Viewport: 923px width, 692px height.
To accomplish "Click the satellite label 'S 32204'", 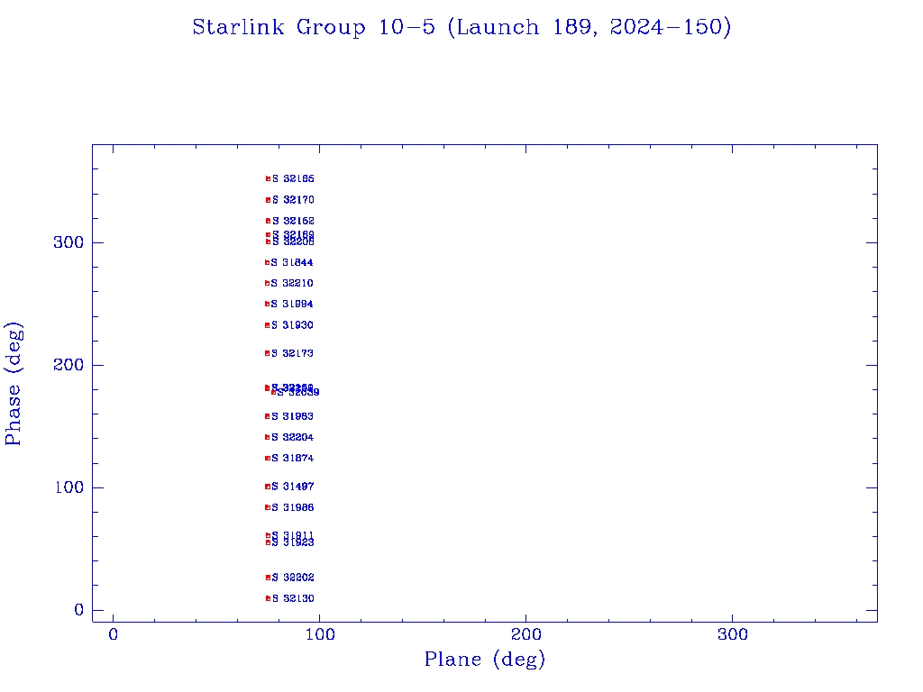I will pos(293,437).
